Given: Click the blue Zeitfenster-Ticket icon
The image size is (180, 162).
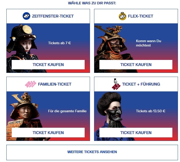Looking at the screenshot, I should click(x=26, y=16).
